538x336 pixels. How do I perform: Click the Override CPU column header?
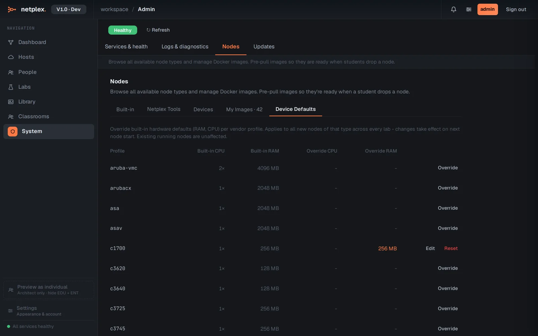point(322,151)
